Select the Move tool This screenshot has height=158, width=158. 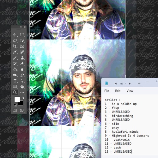pos(15,35)
